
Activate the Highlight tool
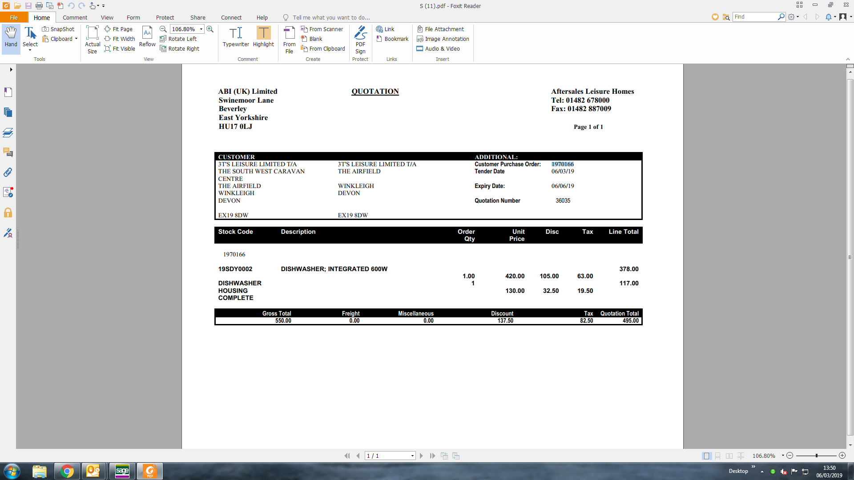(x=263, y=33)
